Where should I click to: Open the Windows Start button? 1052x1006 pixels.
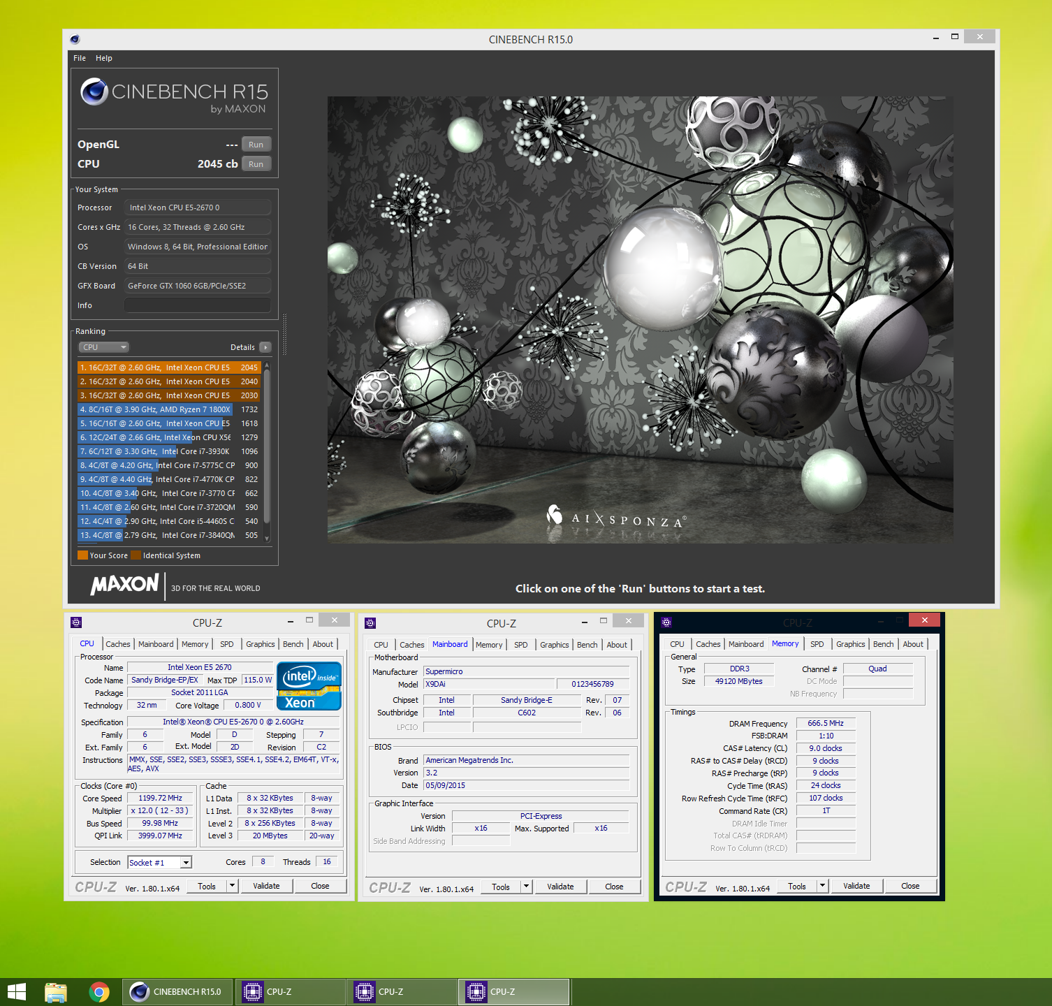(x=17, y=992)
